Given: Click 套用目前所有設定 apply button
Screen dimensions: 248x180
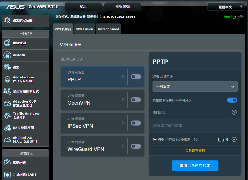Looking at the screenshot, I should tap(195, 166).
